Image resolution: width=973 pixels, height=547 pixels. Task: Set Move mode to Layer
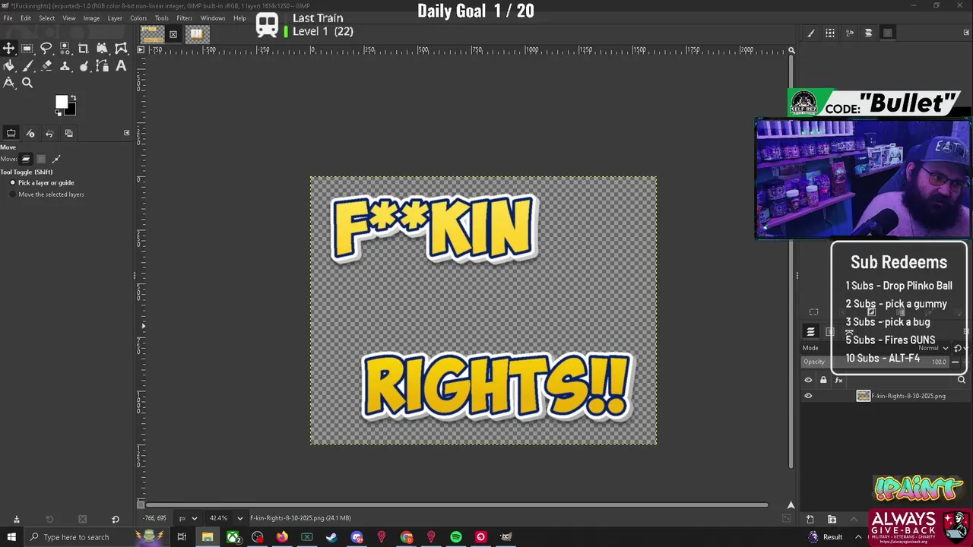click(26, 159)
